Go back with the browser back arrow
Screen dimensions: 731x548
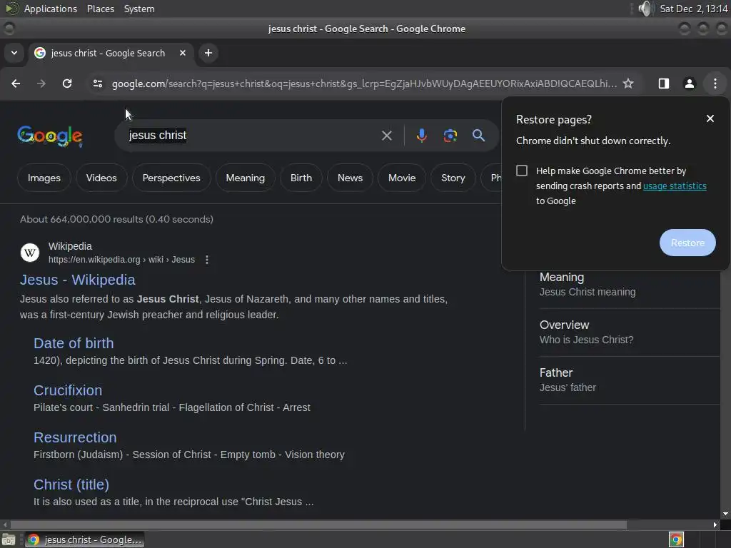[x=16, y=83]
